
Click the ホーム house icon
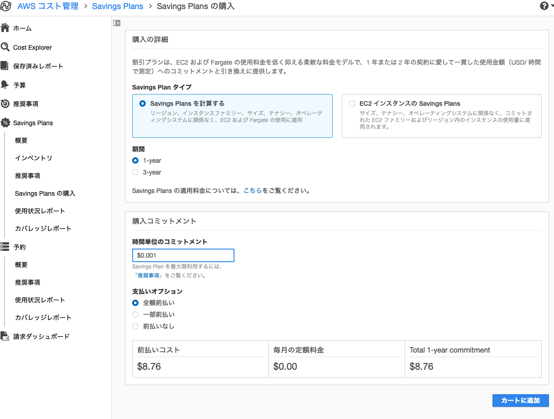point(5,28)
